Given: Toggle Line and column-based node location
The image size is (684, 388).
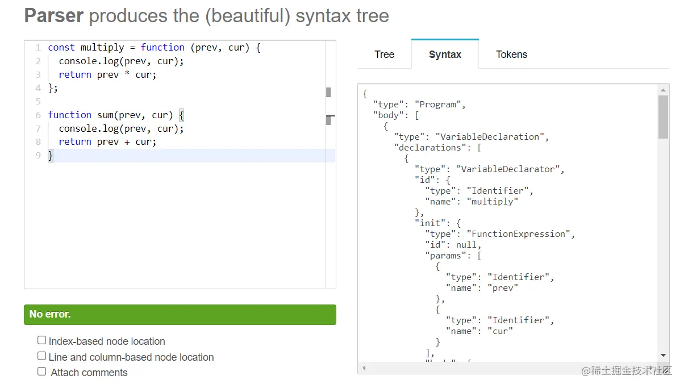Looking at the screenshot, I should [41, 356].
